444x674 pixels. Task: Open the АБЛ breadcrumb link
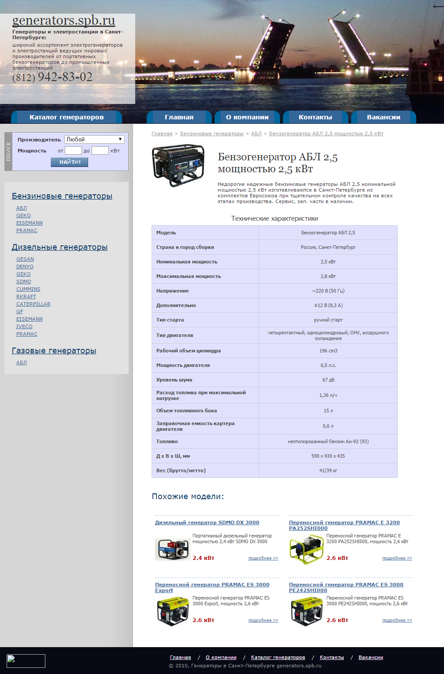pyautogui.click(x=256, y=133)
